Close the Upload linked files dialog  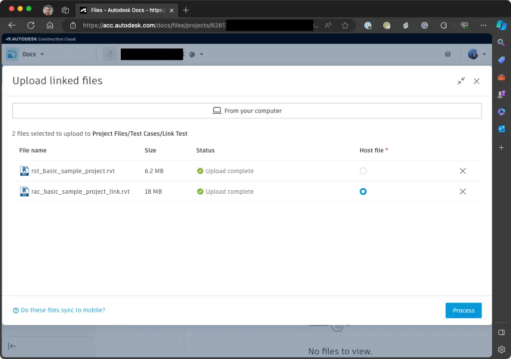(477, 81)
